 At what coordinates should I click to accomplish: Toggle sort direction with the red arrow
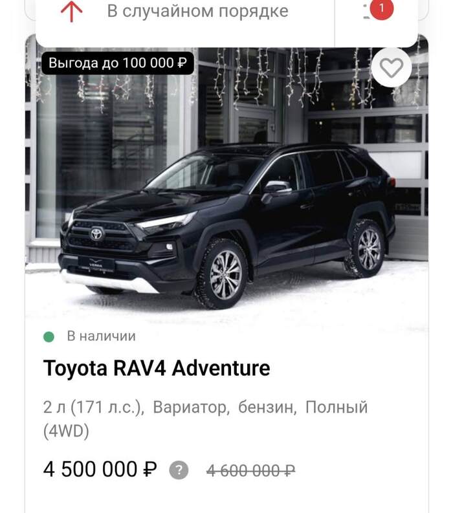pyautogui.click(x=72, y=11)
